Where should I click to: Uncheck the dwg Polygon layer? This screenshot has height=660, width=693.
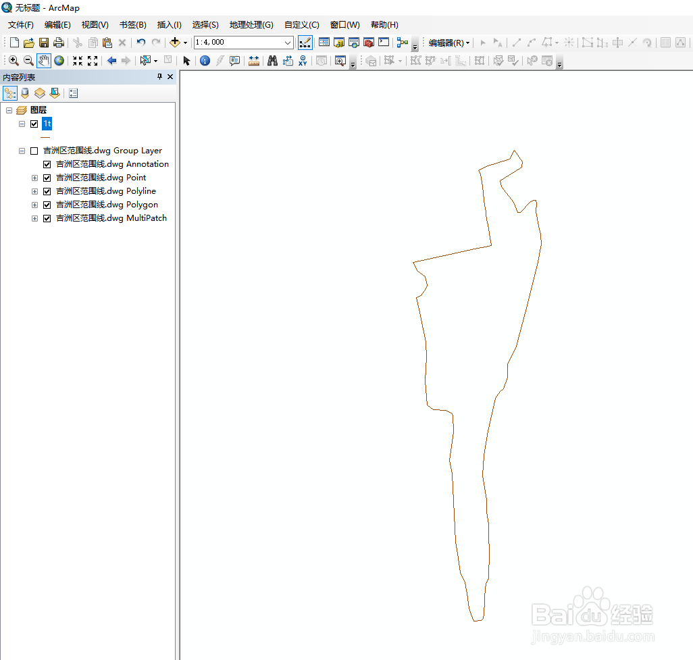point(47,205)
